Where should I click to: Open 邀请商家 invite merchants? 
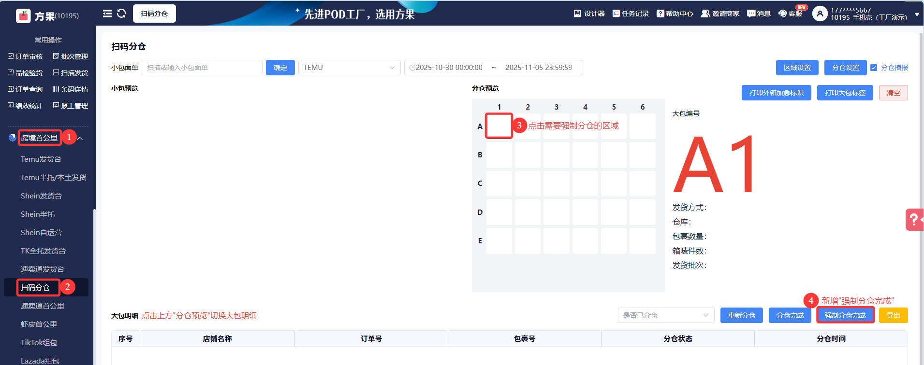(720, 14)
